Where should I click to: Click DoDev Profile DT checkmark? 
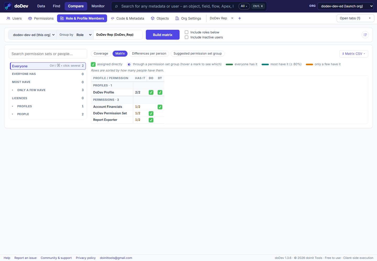pos(160,92)
